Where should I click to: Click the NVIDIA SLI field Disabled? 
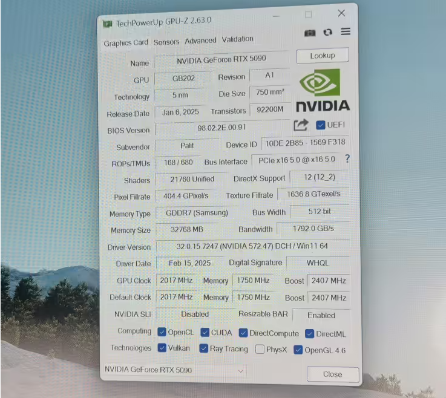point(195,314)
